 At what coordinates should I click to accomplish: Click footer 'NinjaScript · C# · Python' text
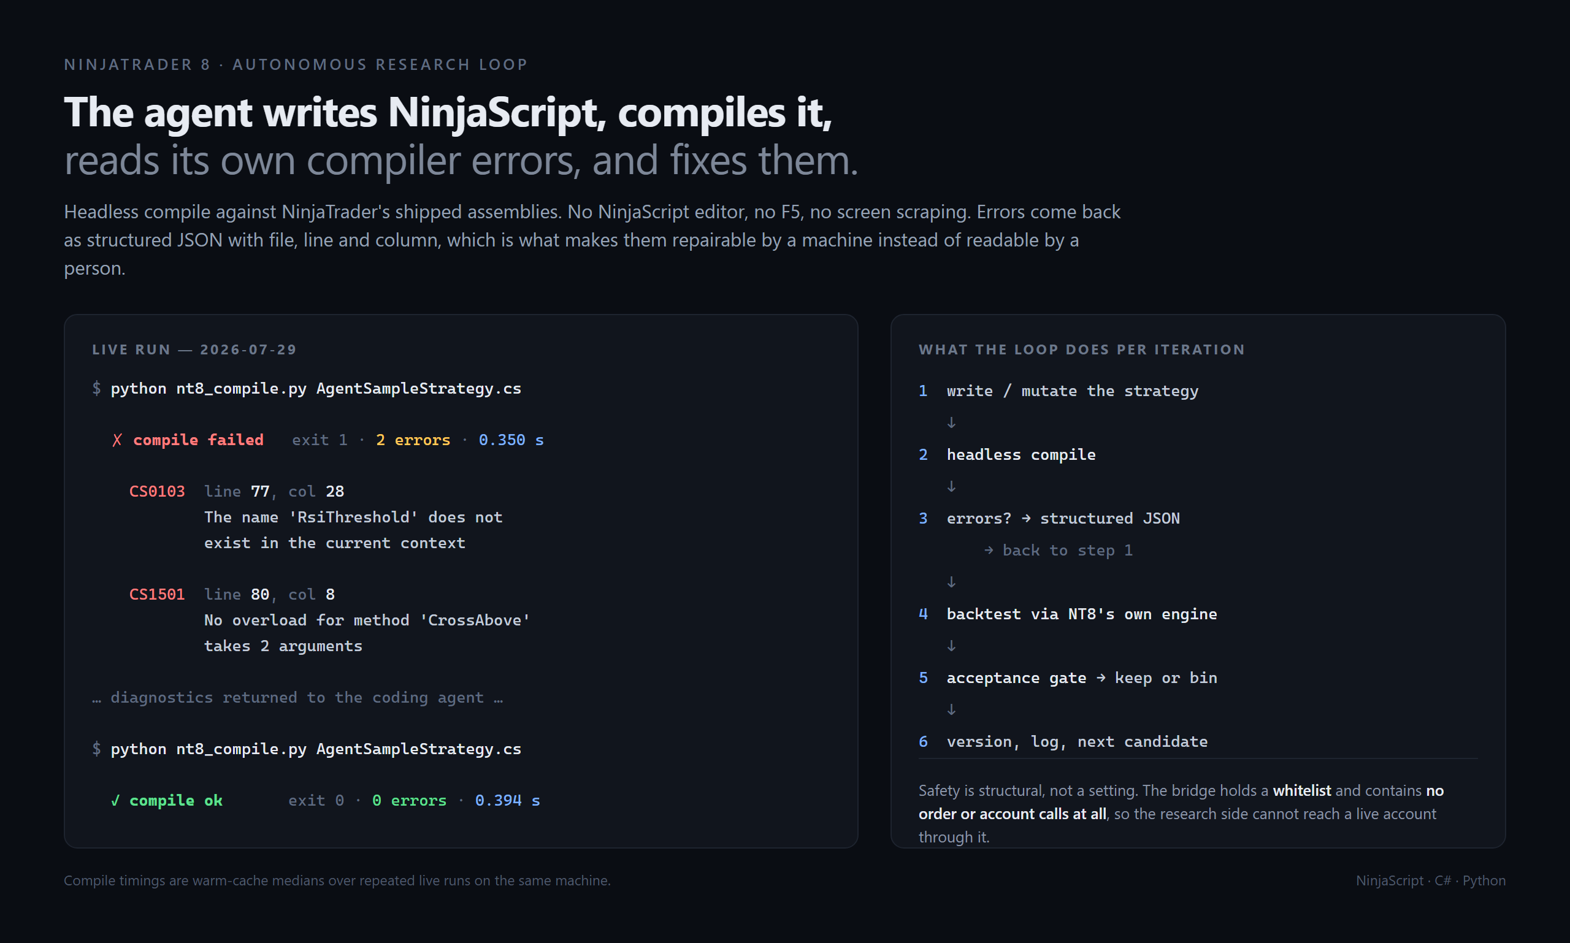1431,880
